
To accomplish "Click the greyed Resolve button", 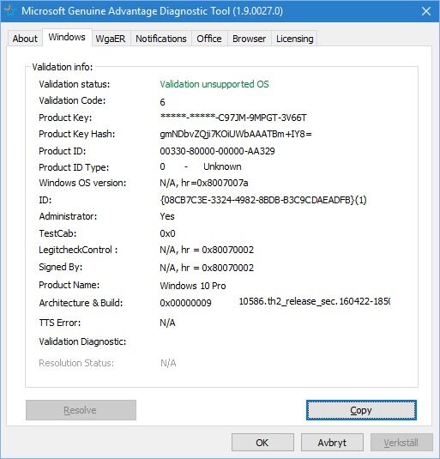I will (81, 410).
